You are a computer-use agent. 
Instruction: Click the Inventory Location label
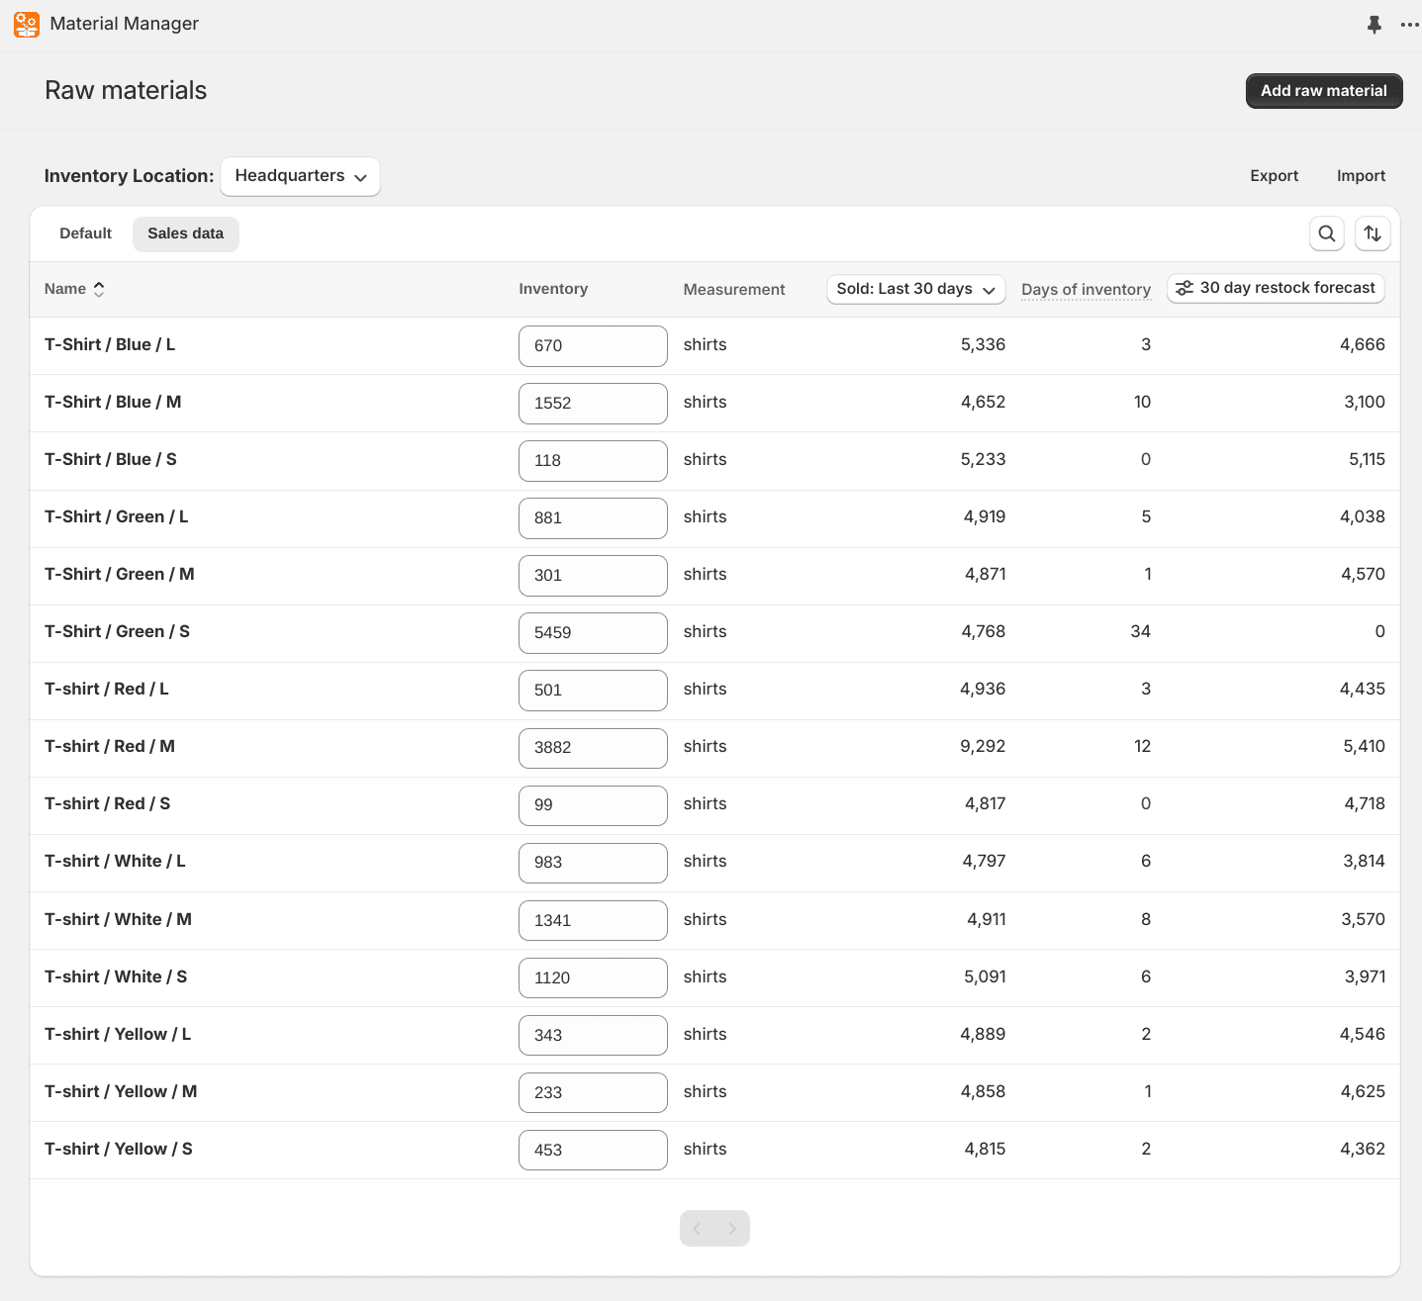pyautogui.click(x=129, y=176)
